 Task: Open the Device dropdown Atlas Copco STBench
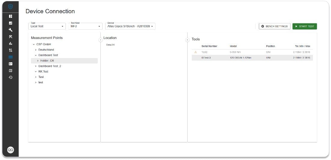click(x=130, y=26)
